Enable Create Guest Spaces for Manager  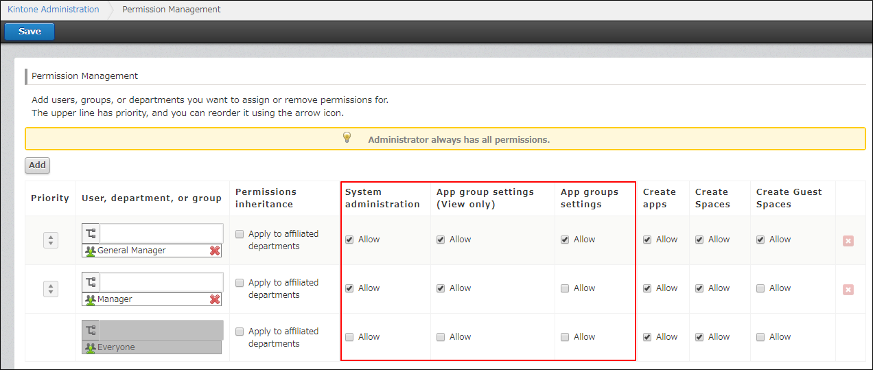(x=760, y=288)
